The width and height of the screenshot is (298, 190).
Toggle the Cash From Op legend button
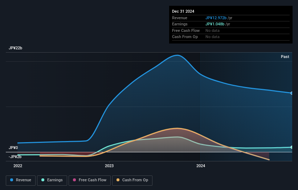[x=132, y=180]
